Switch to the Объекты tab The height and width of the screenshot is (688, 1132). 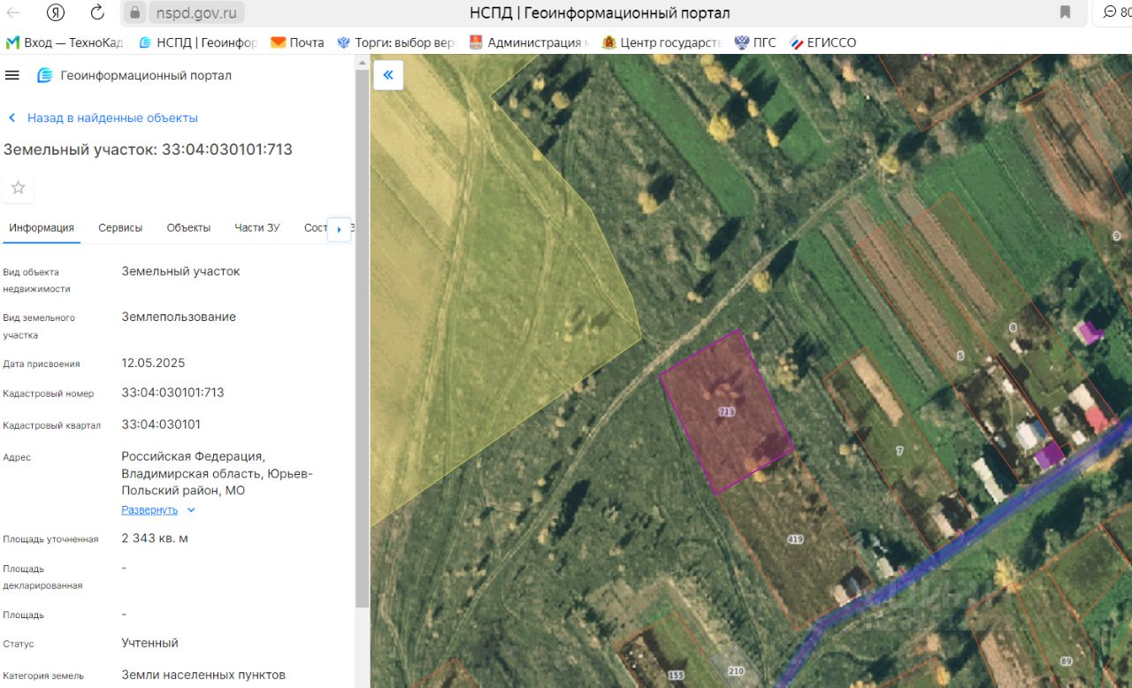coord(188,227)
